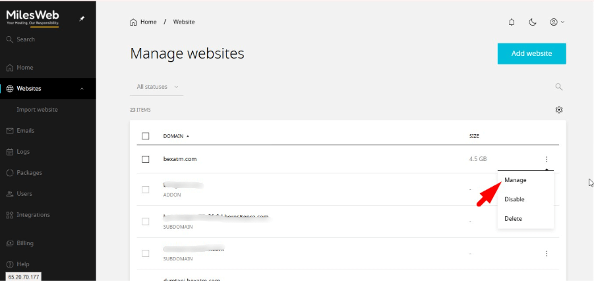
Task: Click the Integrations grid icon
Action: [10, 215]
